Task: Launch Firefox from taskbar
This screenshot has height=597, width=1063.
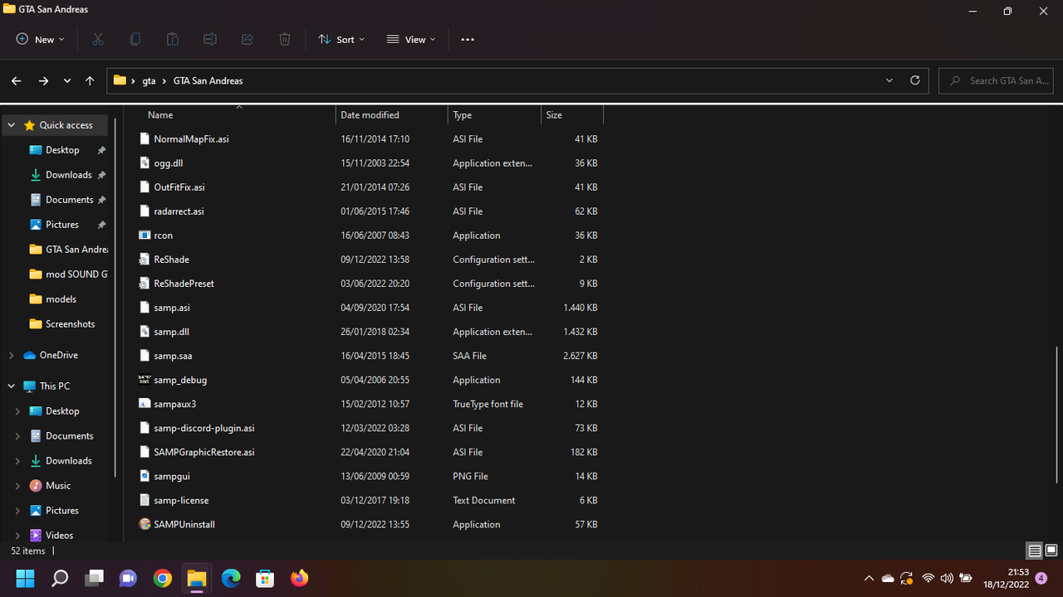Action: tap(299, 578)
